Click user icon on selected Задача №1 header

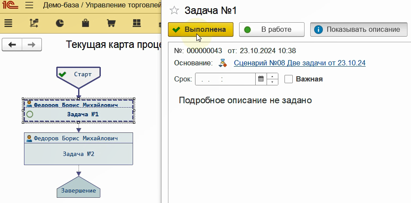click(29, 104)
